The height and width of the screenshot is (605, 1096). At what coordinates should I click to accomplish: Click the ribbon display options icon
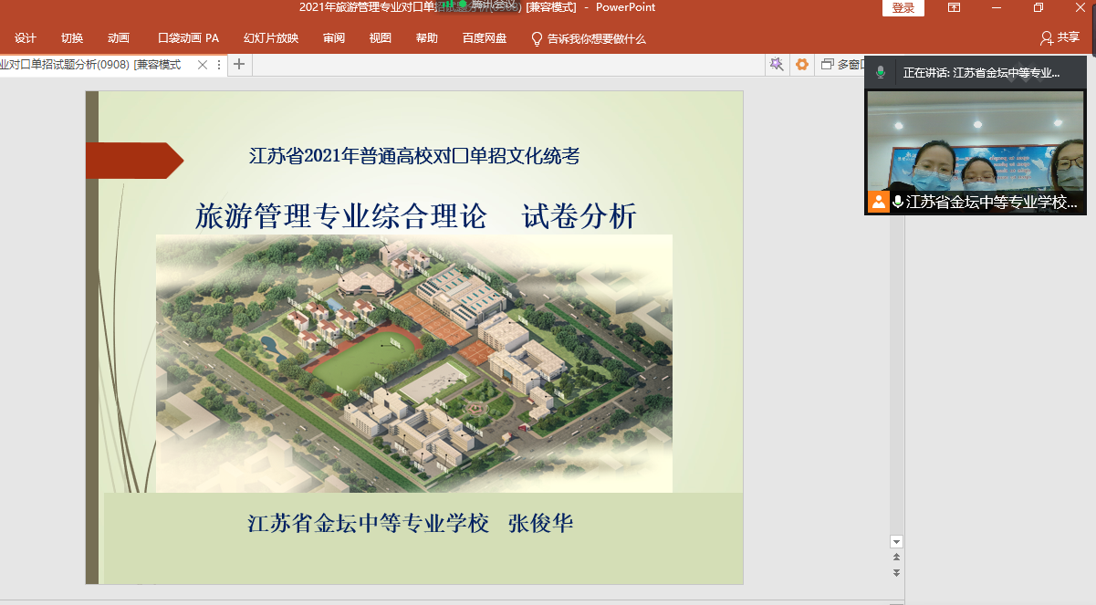(x=954, y=8)
